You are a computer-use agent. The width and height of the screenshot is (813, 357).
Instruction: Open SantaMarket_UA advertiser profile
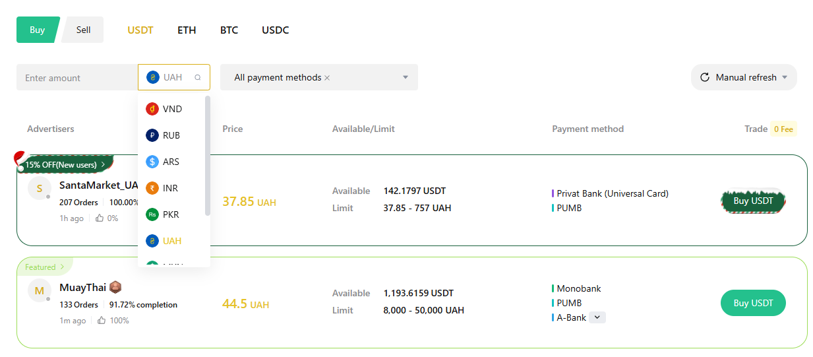99,185
